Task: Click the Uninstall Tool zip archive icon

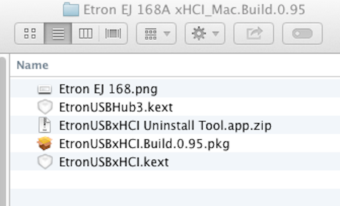Action: pyautogui.click(x=44, y=126)
